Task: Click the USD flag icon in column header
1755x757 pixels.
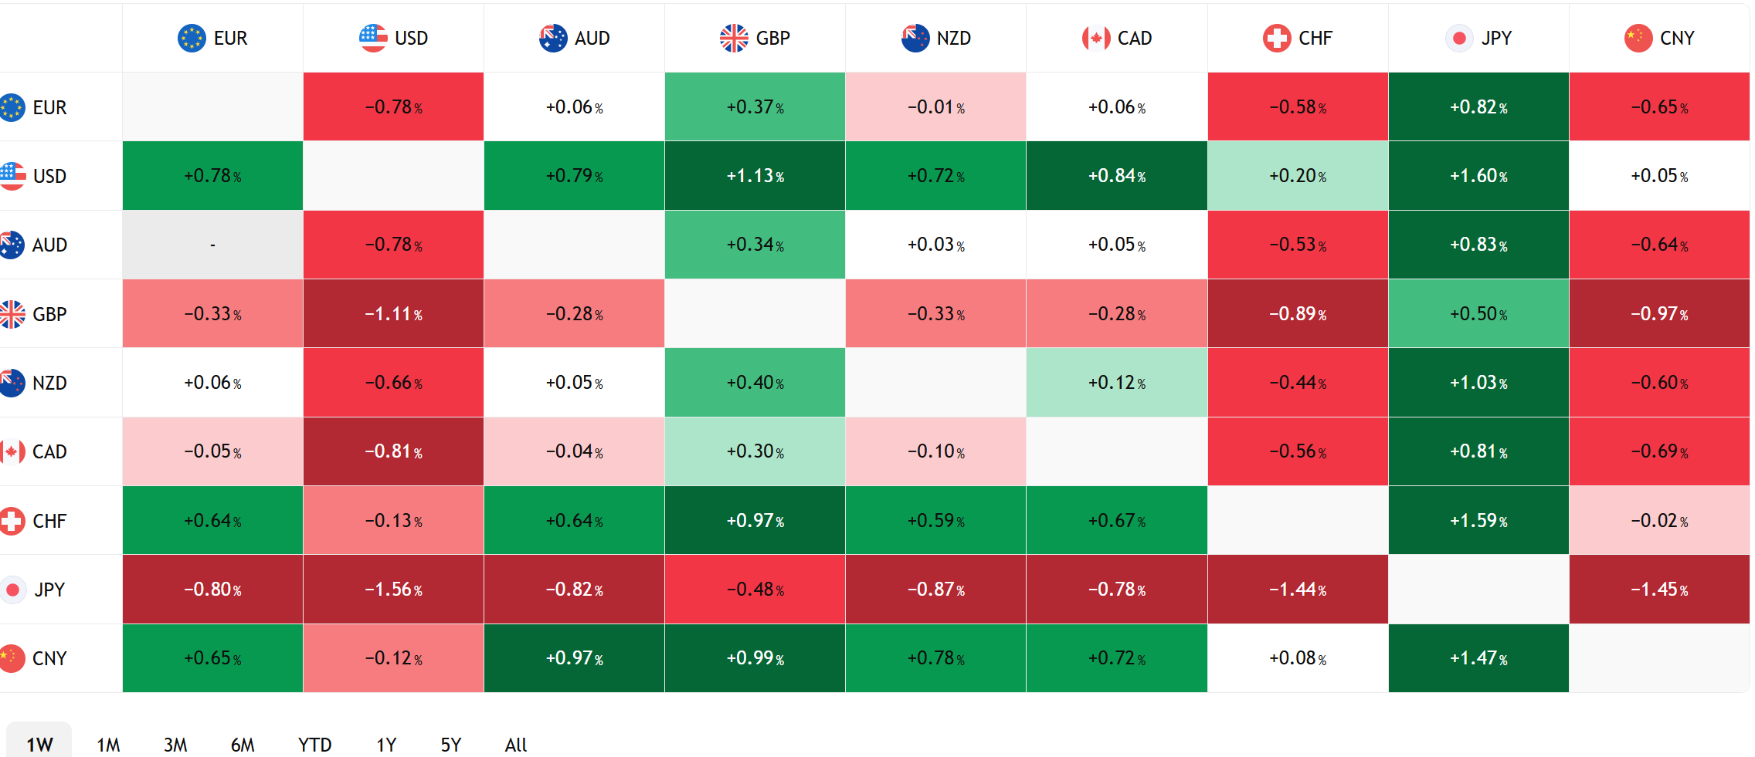Action: coord(373,38)
